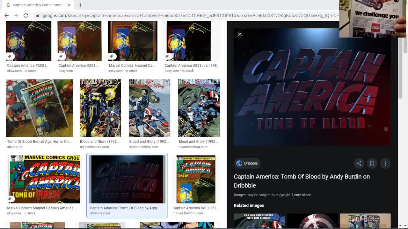
Task: Open the three-dot more options menu
Action: (385, 163)
